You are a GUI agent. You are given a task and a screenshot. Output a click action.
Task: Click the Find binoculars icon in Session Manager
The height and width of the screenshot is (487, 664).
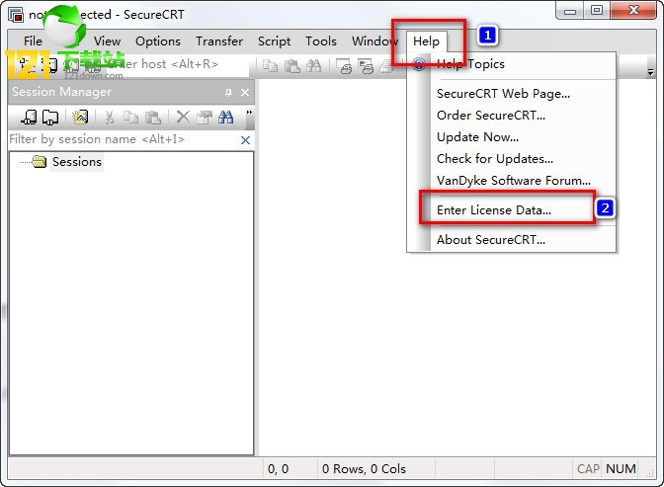click(225, 117)
